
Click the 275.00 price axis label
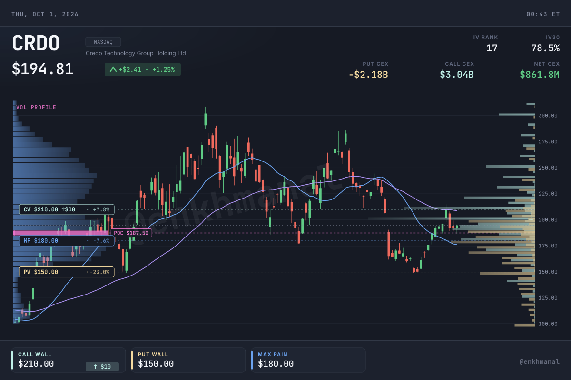coord(548,142)
